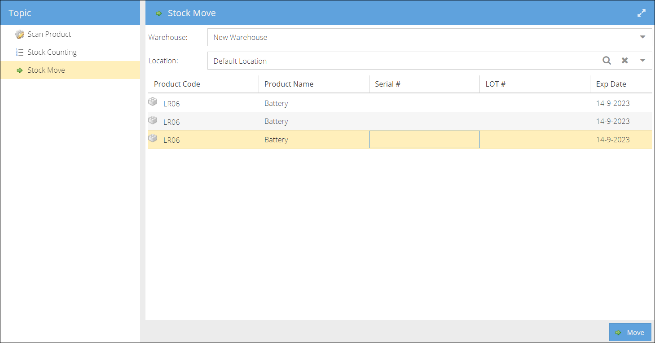Click the active Serial # cell in highlighted row

424,139
